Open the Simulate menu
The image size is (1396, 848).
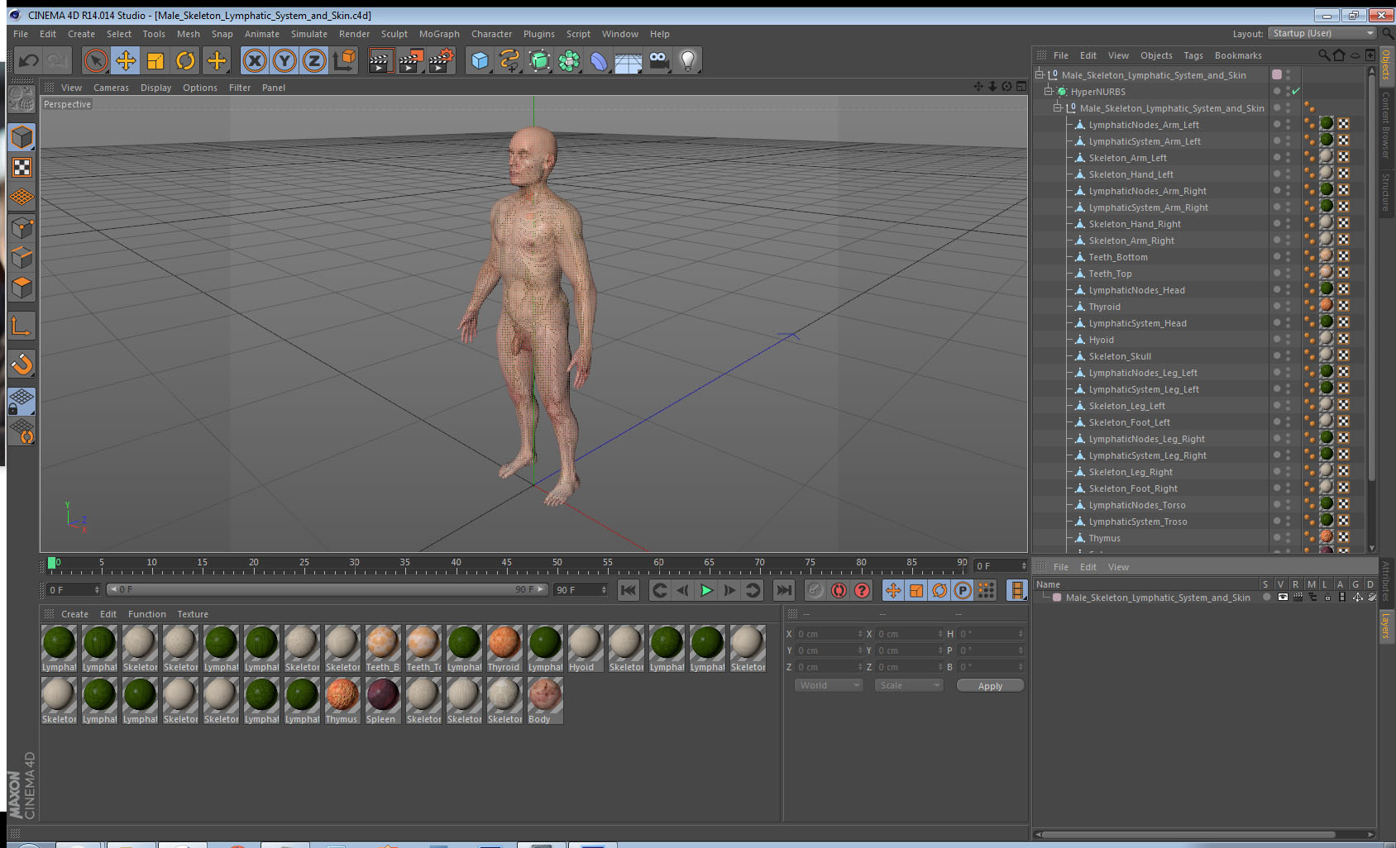[309, 34]
